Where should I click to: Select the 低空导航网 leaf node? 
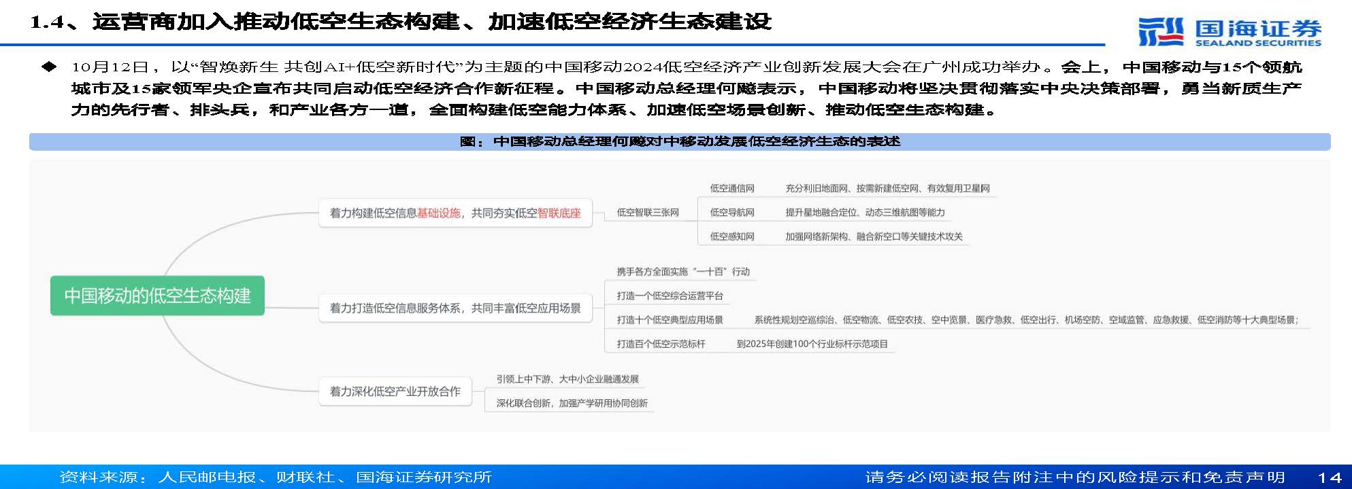point(731,213)
